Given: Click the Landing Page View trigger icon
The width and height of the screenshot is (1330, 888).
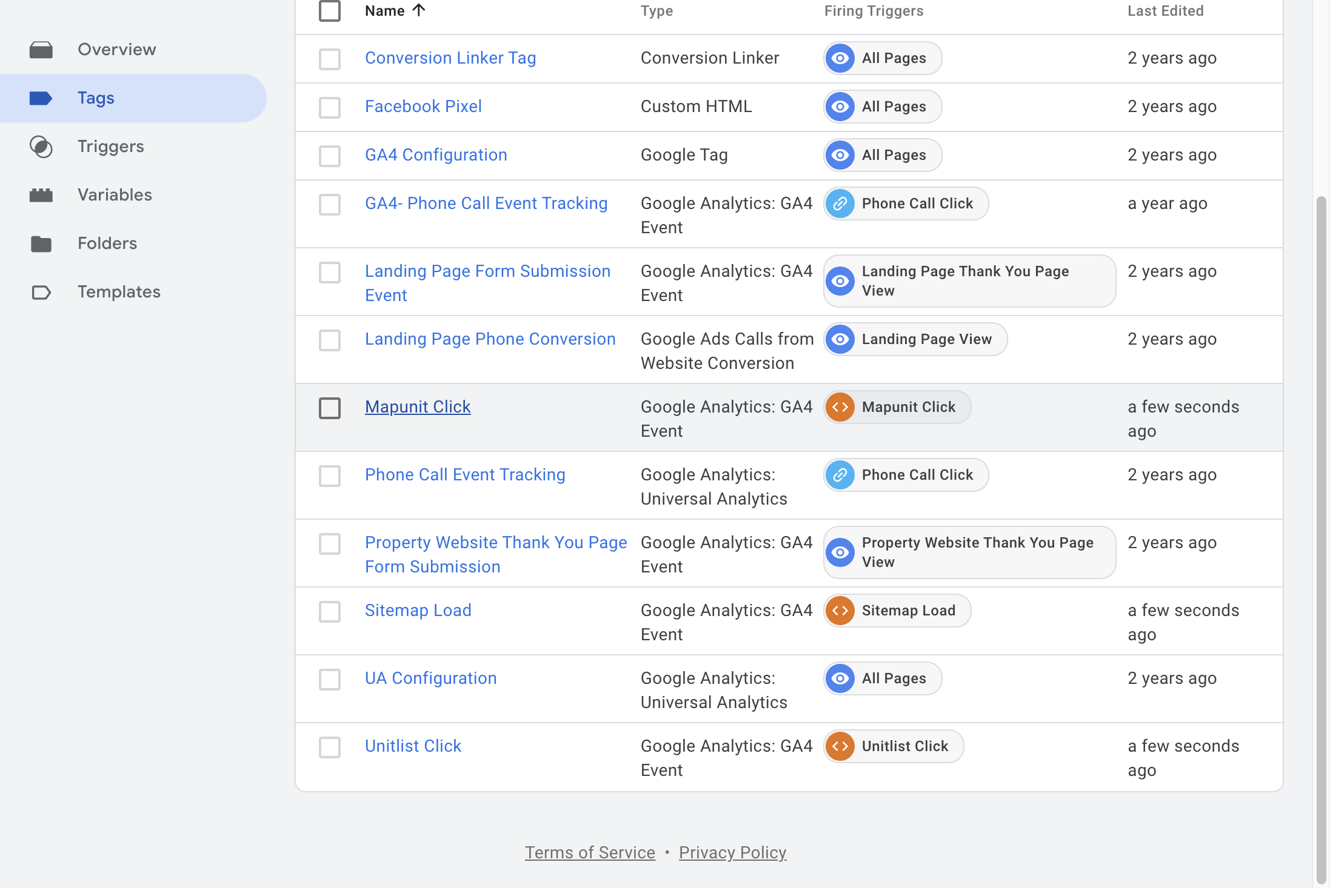Looking at the screenshot, I should tap(840, 339).
